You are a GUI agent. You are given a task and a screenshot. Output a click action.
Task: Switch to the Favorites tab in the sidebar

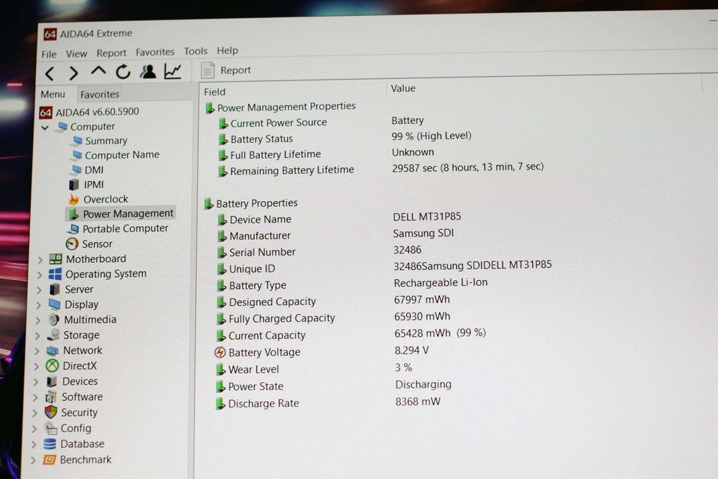click(100, 94)
